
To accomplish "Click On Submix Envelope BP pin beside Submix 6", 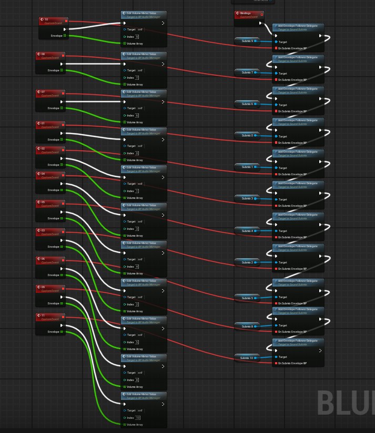I will click(276, 111).
